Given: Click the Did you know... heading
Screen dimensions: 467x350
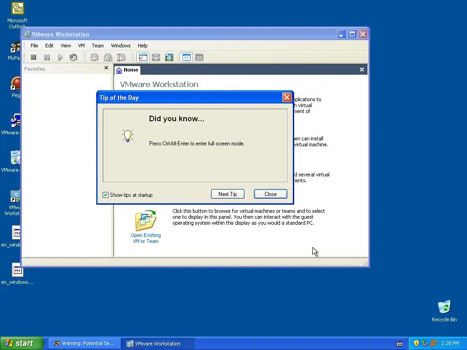Looking at the screenshot, I should click(x=176, y=118).
